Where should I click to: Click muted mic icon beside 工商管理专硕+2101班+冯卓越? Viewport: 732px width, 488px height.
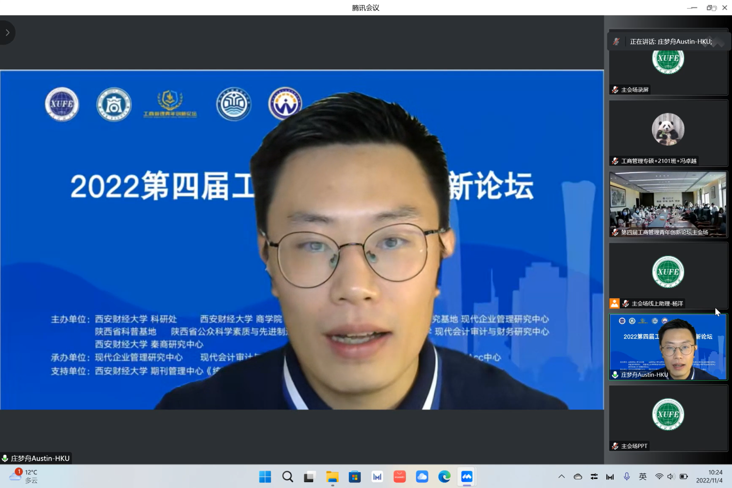(x=615, y=161)
